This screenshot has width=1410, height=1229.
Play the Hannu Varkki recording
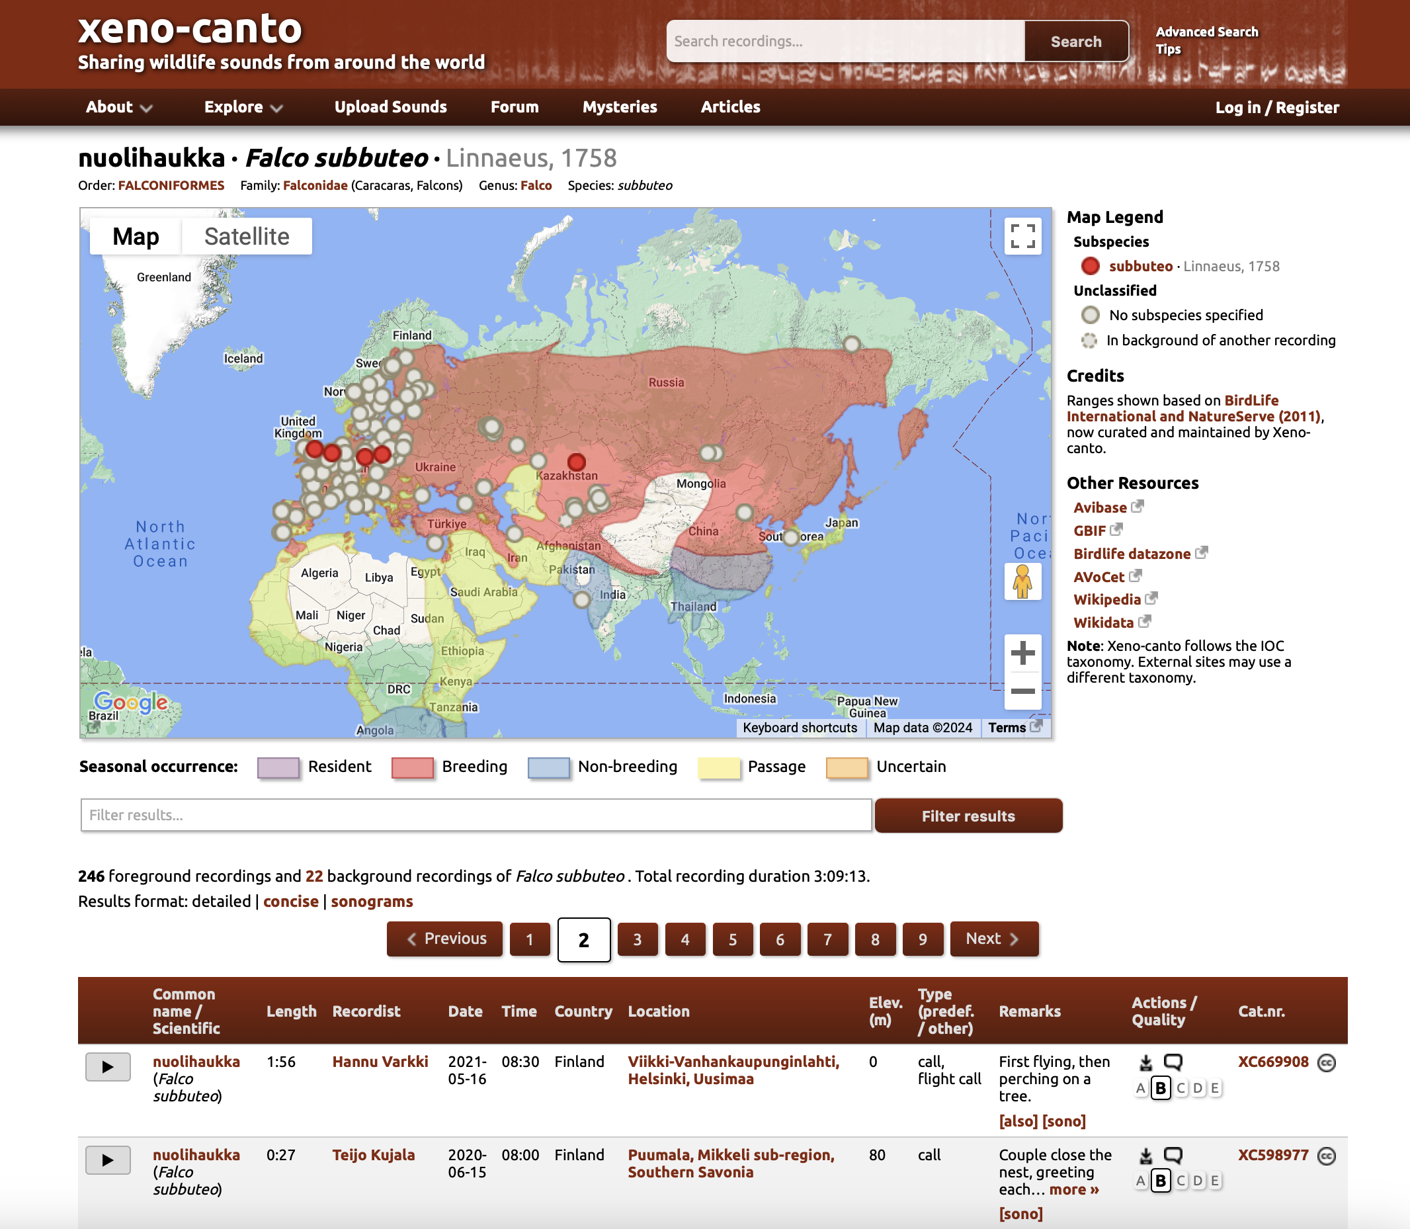click(x=108, y=1066)
